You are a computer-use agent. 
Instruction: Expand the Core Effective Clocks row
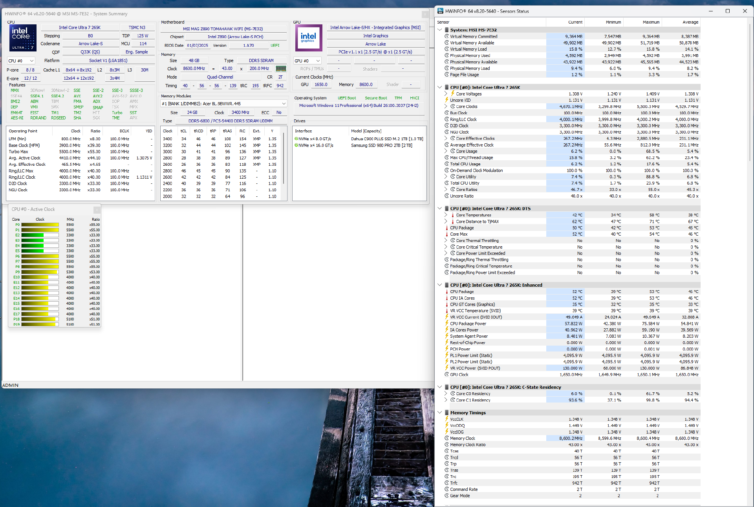446,138
